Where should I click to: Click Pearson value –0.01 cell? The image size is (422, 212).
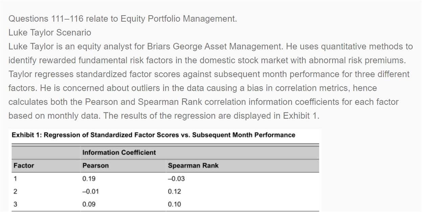[x=91, y=191]
